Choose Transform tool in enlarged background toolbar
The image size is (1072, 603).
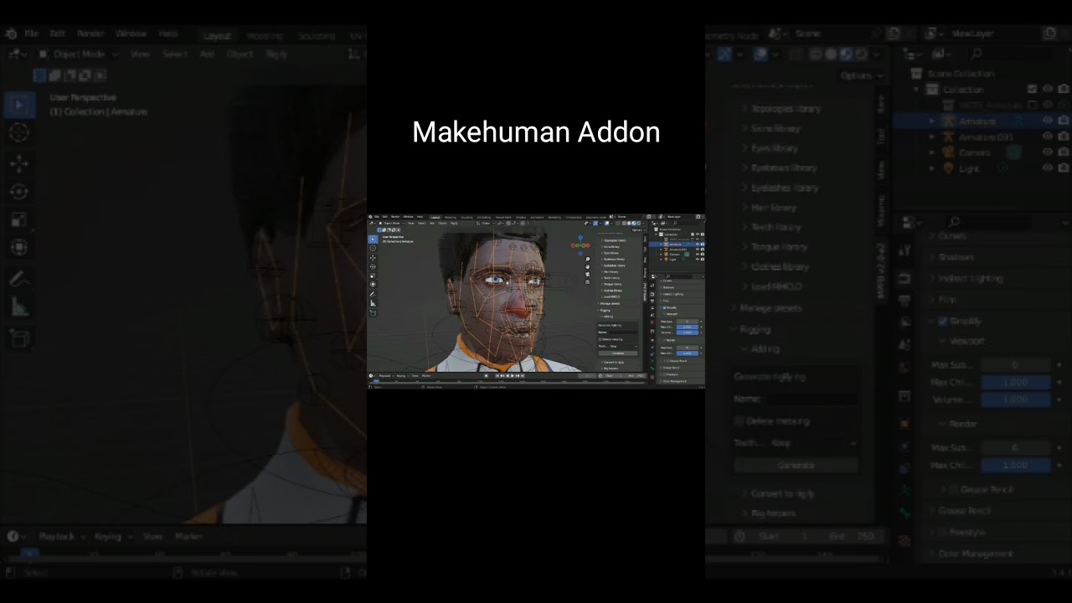pyautogui.click(x=19, y=248)
